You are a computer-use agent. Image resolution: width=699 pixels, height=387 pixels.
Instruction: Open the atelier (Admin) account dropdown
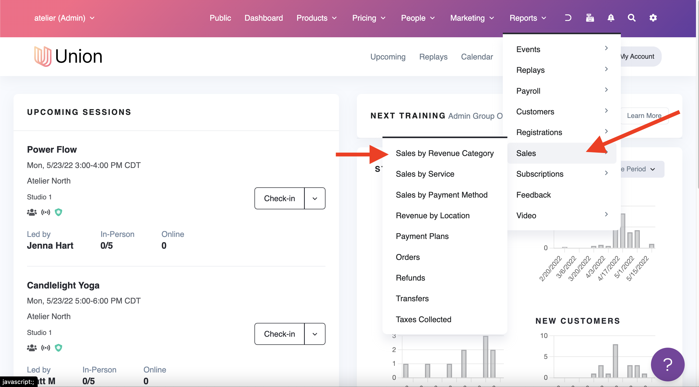(64, 18)
